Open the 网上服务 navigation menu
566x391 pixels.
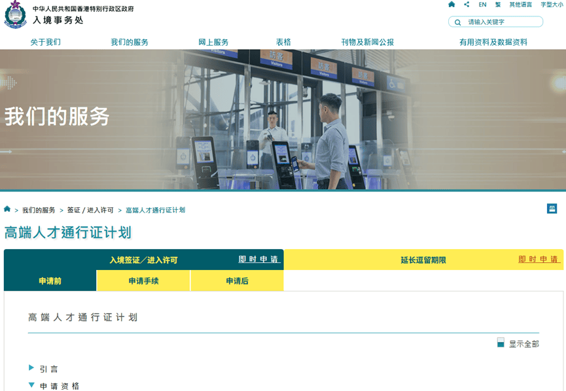[x=213, y=42]
